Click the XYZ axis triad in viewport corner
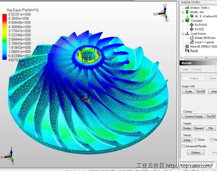Screen dimensions: 217x171 pos(8,156)
